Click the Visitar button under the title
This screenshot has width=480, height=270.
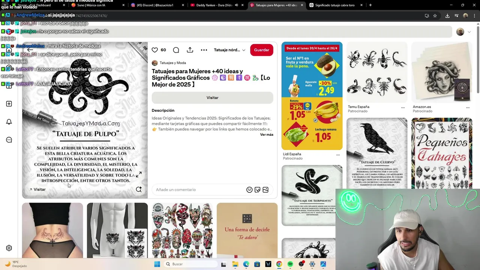[x=212, y=97]
